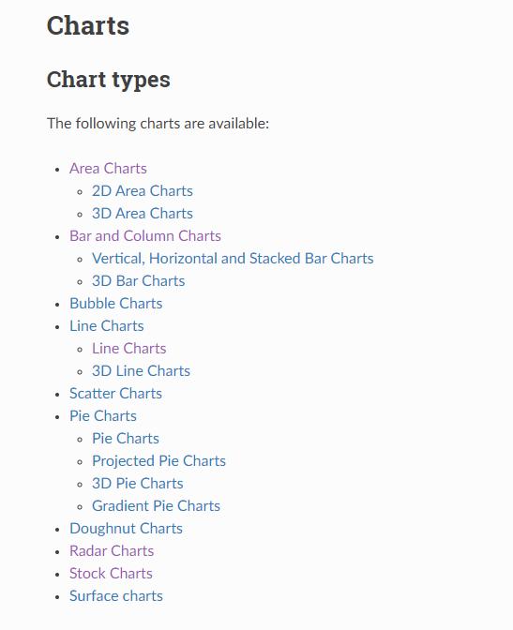Open nested Pie Charts sub-item link

coord(126,439)
